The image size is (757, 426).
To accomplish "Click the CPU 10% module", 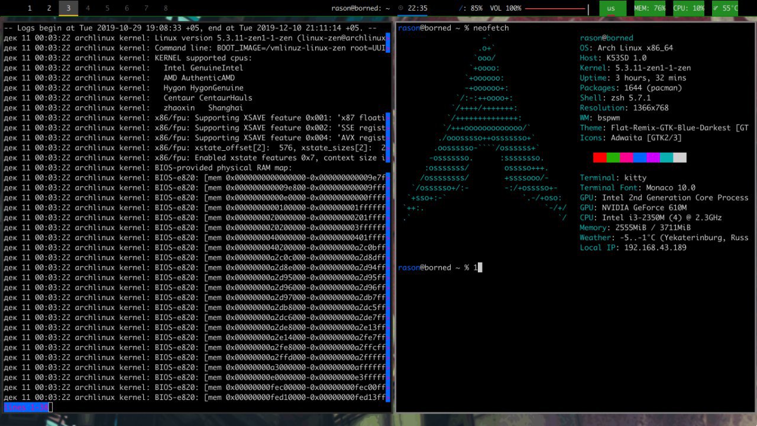I will pyautogui.click(x=688, y=8).
